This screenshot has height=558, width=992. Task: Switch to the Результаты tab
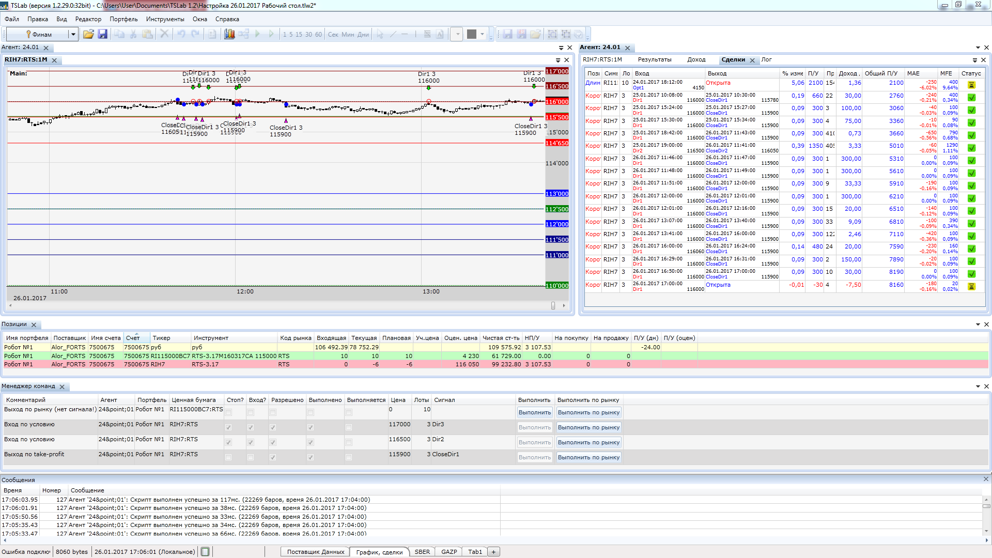tap(654, 60)
